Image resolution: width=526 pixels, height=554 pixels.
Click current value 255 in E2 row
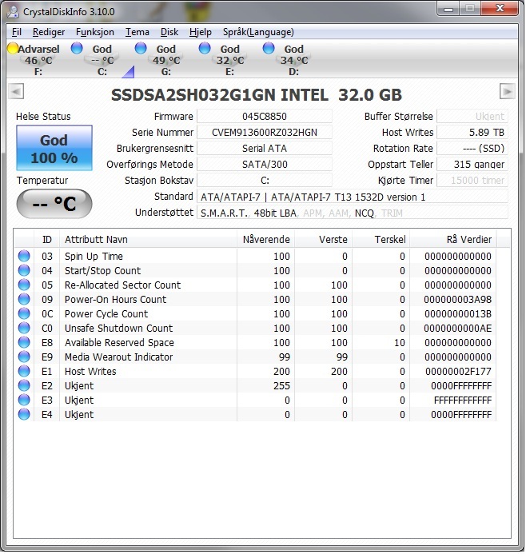[281, 385]
